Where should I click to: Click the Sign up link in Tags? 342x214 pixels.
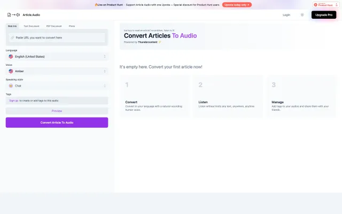[13, 101]
